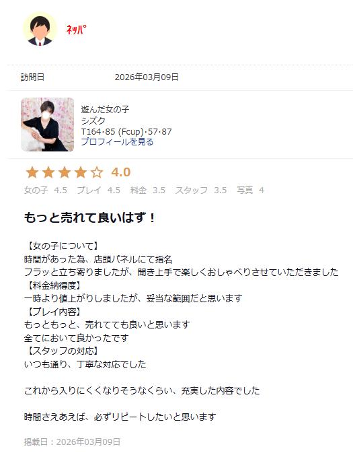
Task: Click the 掲載日 posting date text
Action: click(x=72, y=442)
